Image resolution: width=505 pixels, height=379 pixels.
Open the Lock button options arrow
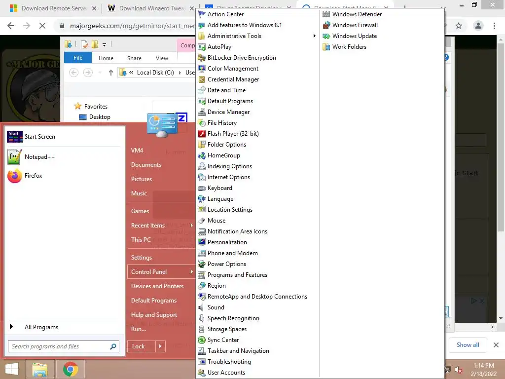[x=160, y=346]
